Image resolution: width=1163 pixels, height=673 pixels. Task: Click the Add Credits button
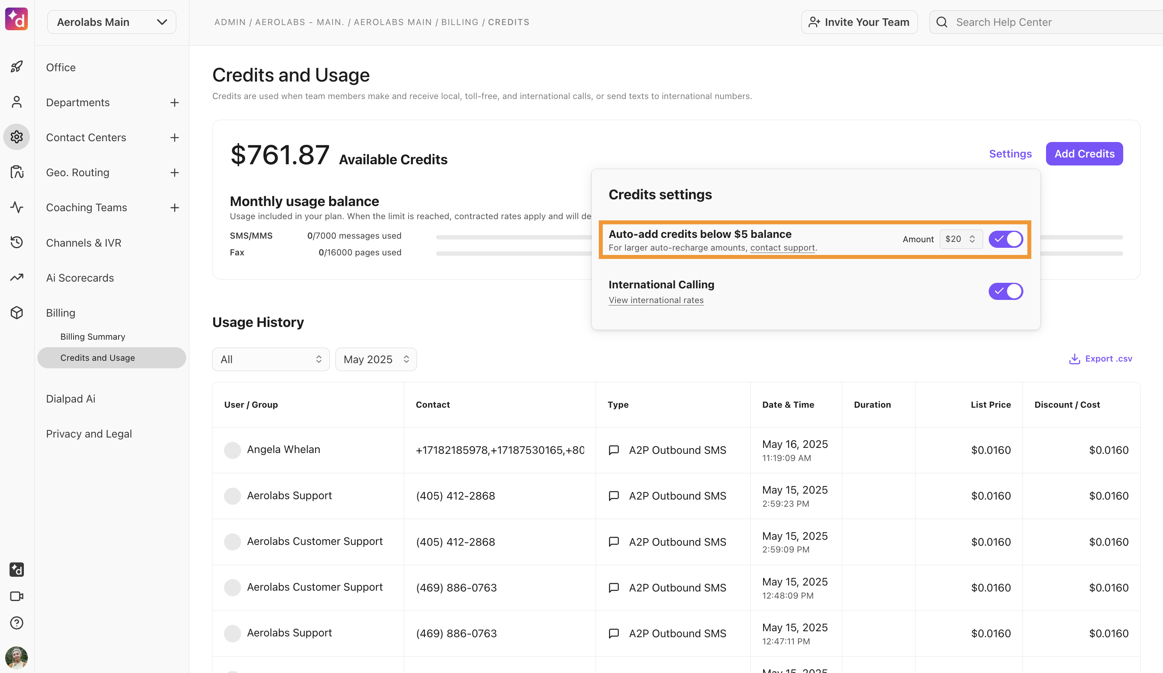(x=1085, y=154)
